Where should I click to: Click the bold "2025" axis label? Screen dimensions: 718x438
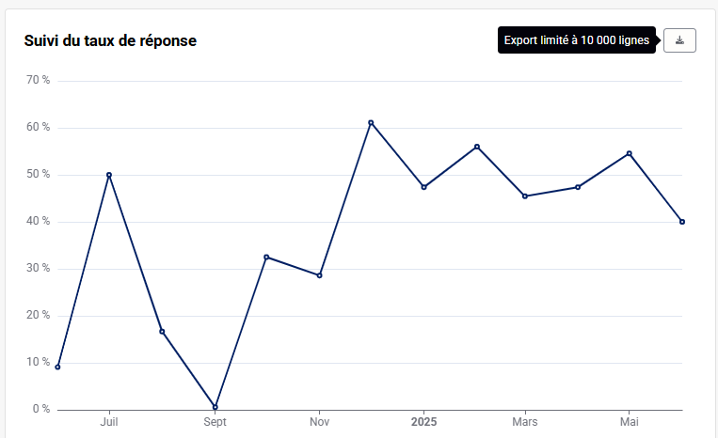click(423, 421)
